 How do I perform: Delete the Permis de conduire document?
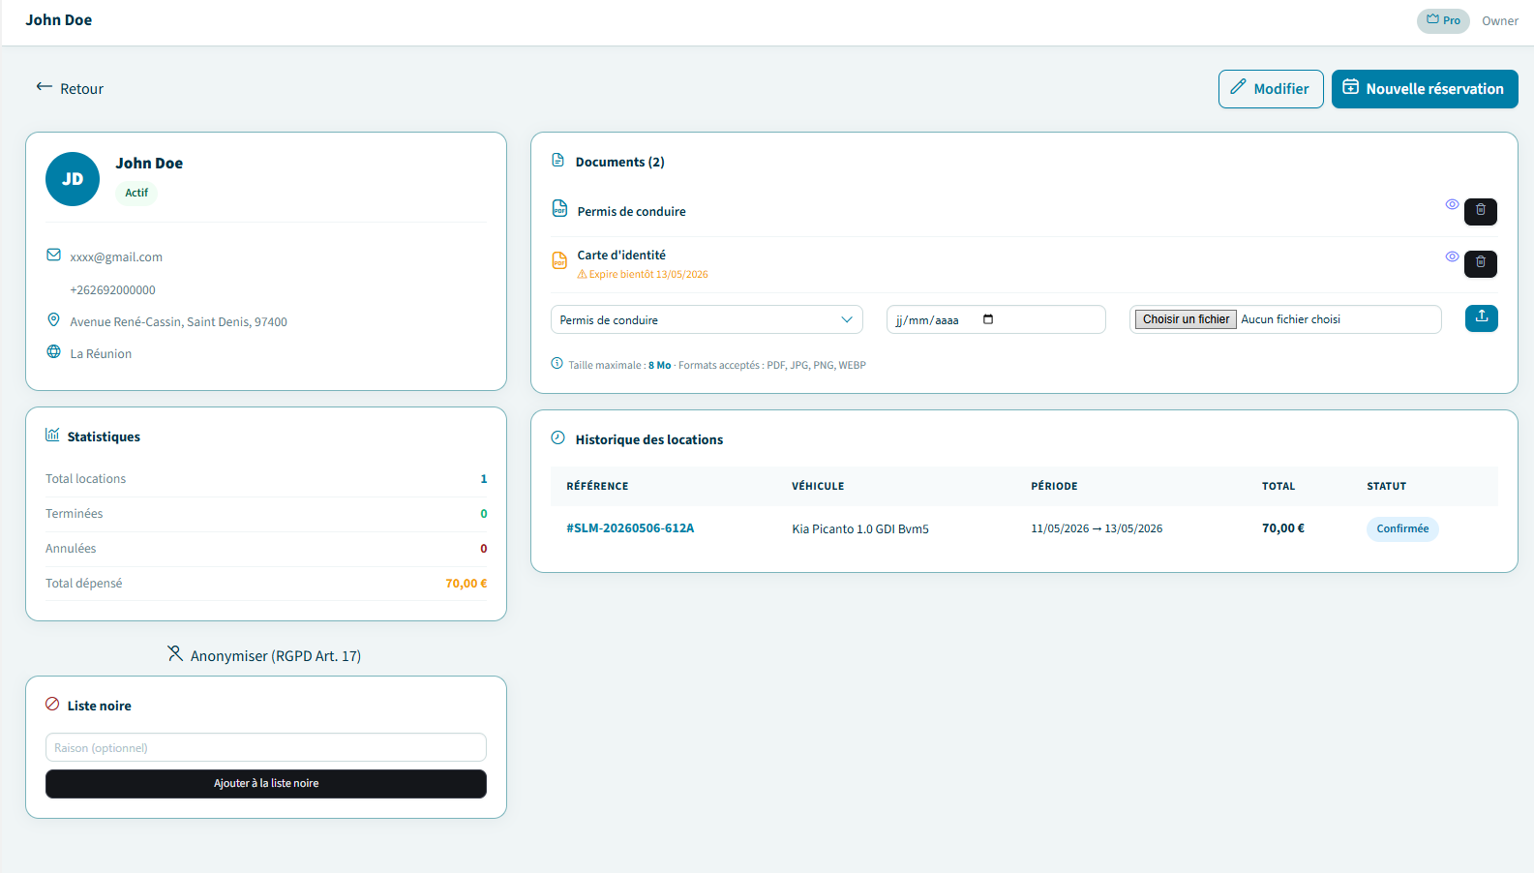(1481, 211)
